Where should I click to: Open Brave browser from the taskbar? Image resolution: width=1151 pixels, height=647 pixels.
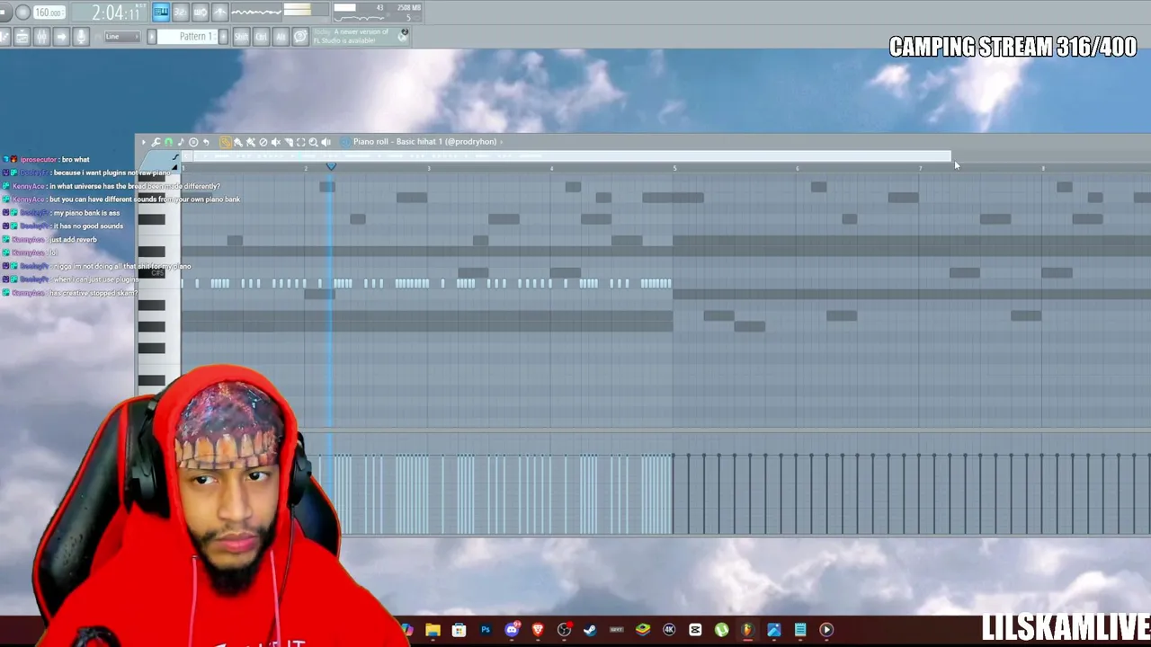pyautogui.click(x=538, y=630)
